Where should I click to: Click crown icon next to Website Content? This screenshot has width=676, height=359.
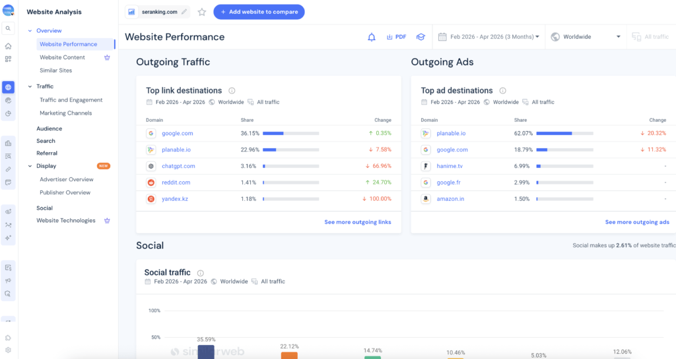coord(108,57)
